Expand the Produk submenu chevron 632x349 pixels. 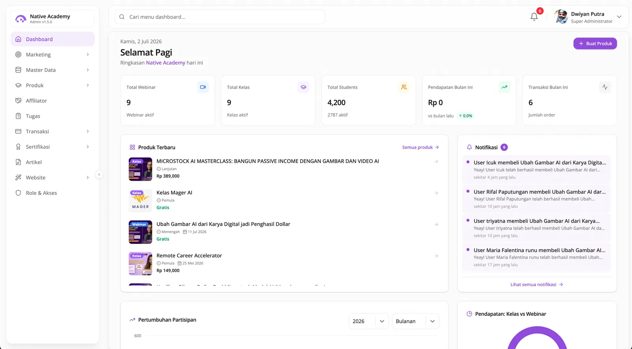(x=88, y=85)
